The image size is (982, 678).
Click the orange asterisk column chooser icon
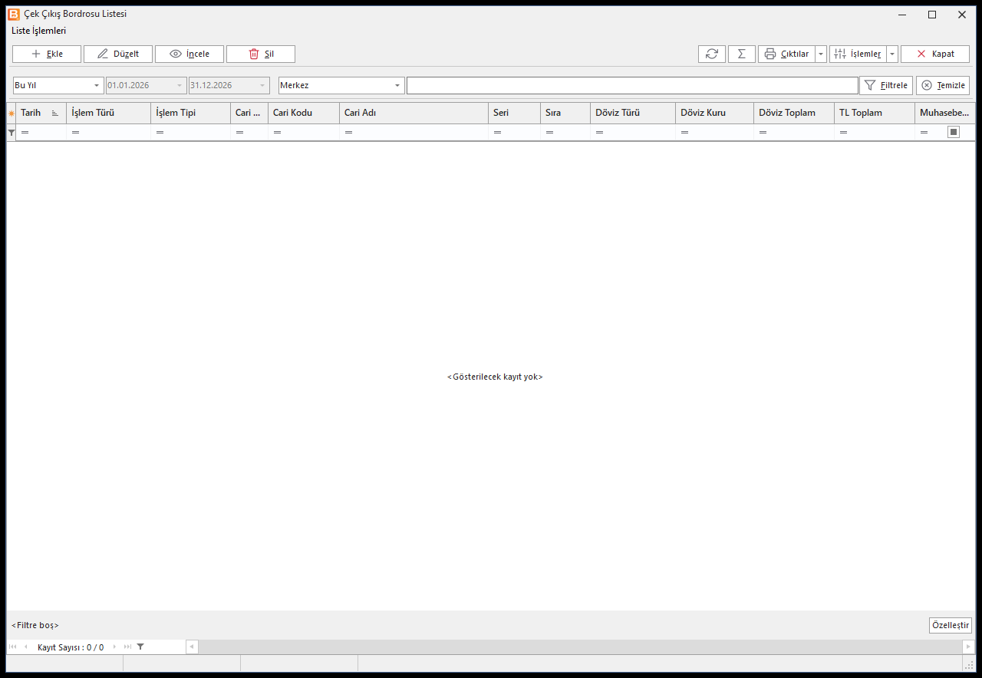tap(12, 114)
